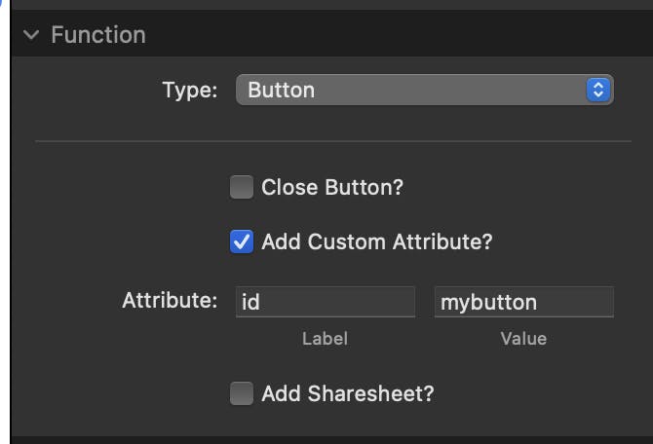The width and height of the screenshot is (653, 444).
Task: Collapse the Function section chevron
Action: [32, 35]
